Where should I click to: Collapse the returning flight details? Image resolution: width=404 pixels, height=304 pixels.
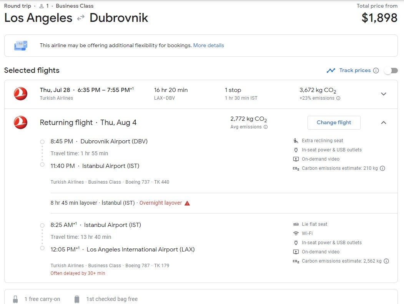coord(383,123)
